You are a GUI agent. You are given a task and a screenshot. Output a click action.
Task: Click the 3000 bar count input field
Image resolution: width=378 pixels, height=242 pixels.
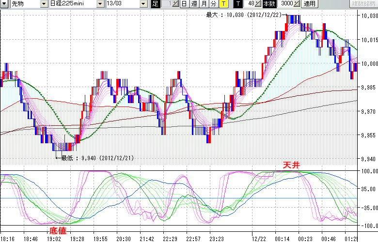(x=286, y=4)
